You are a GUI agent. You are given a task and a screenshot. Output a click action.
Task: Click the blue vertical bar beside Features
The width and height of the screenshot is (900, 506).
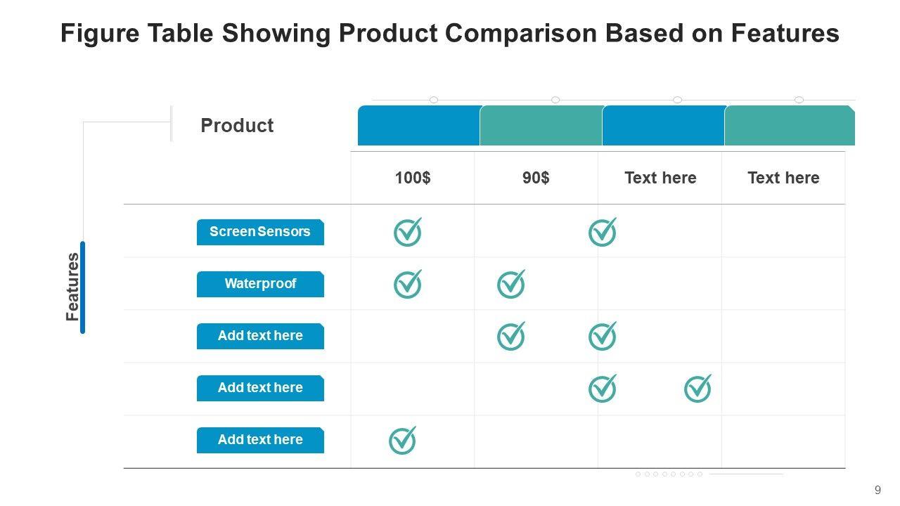[x=82, y=287]
